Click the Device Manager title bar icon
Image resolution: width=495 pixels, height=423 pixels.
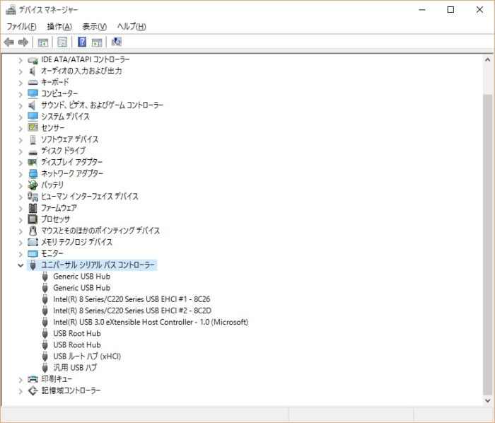click(11, 10)
